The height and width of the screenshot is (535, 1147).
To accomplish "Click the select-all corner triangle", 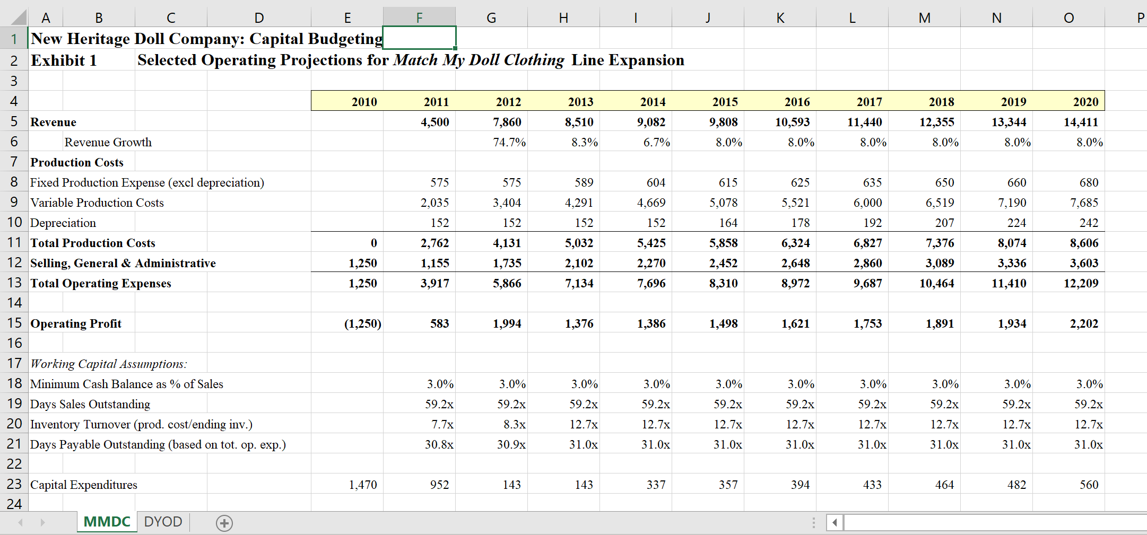I will pos(19,17).
